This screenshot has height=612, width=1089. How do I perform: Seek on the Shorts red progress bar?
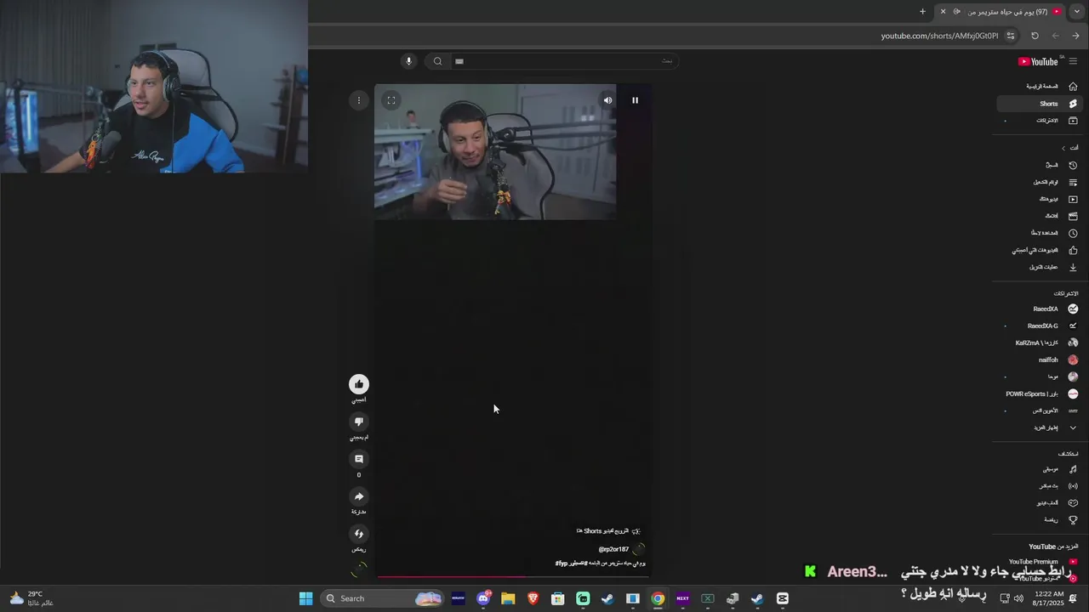[x=513, y=577]
